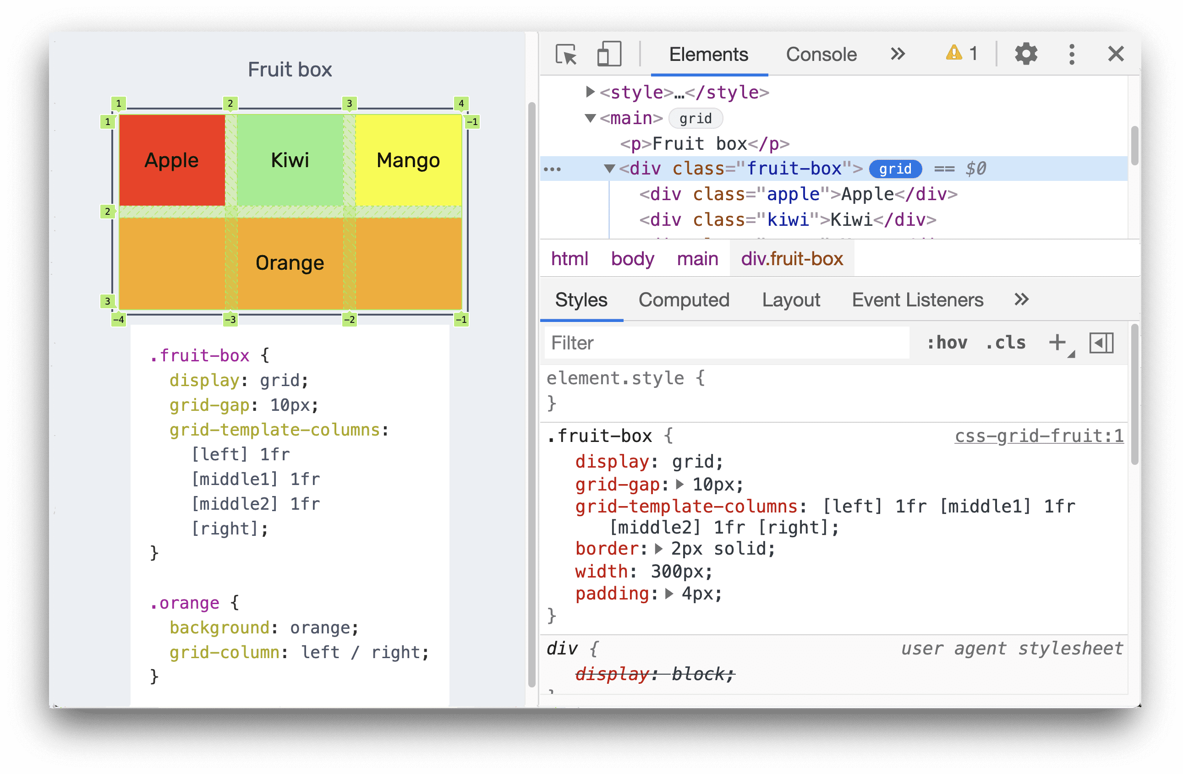Click the add new style rule icon
The image size is (1183, 774).
point(1058,344)
